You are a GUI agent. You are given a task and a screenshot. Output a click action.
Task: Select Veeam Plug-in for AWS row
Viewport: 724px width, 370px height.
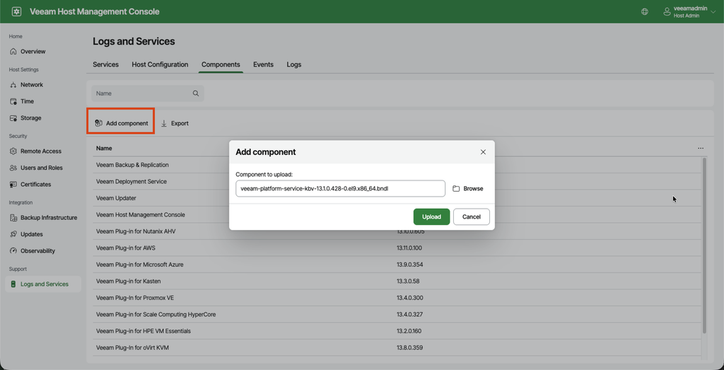coord(397,248)
